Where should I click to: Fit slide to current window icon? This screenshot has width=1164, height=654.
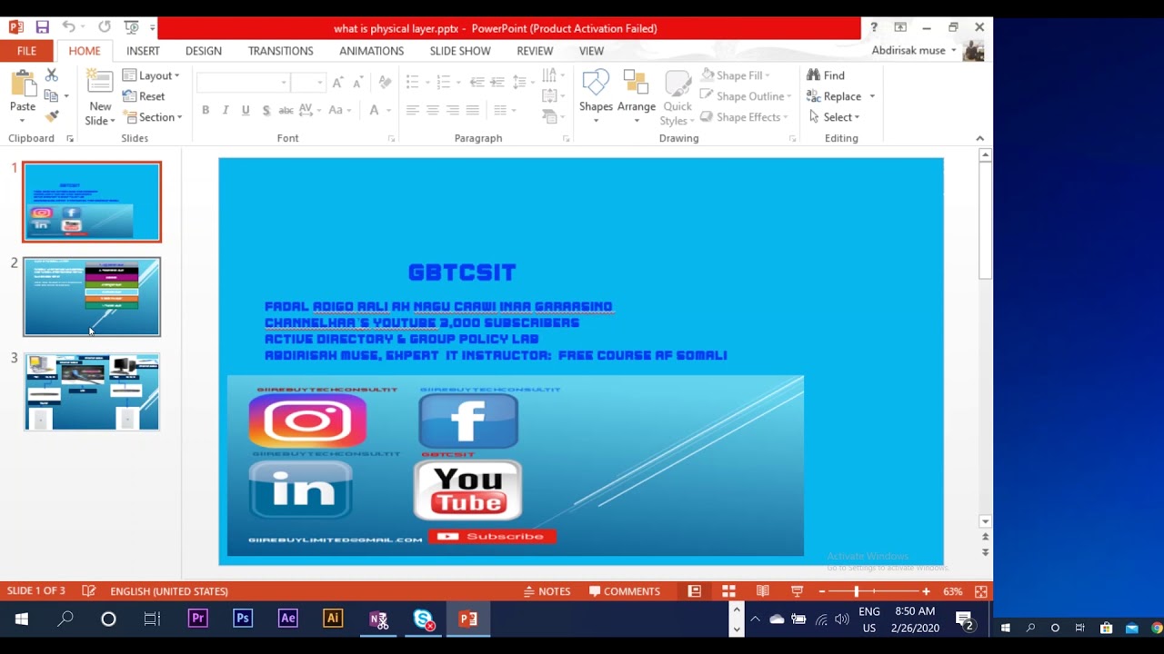(x=980, y=591)
